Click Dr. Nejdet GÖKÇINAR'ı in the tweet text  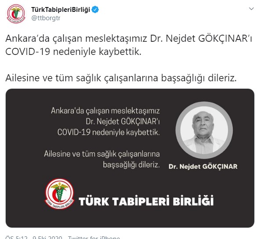point(201,39)
